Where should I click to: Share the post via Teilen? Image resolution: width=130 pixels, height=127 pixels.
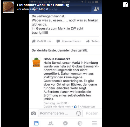point(93,41)
